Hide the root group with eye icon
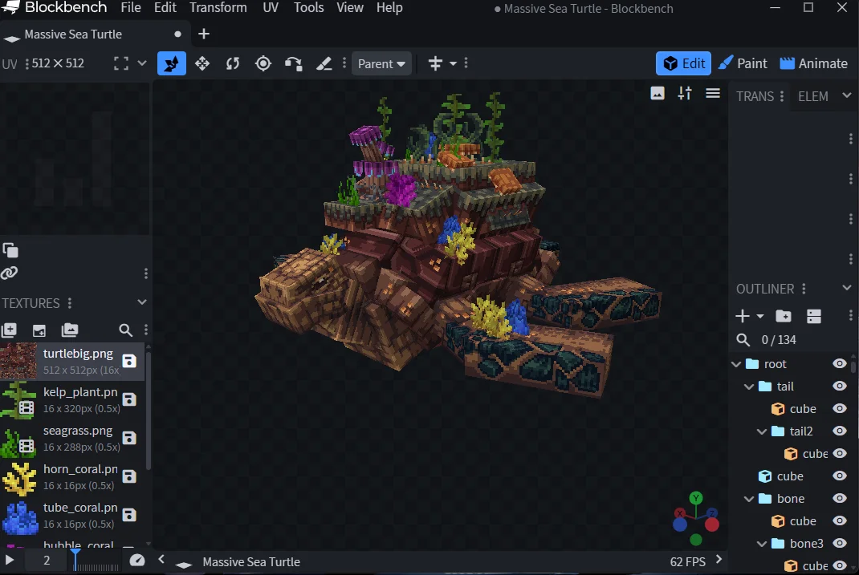Viewport: 859px width, 575px height. pos(840,364)
